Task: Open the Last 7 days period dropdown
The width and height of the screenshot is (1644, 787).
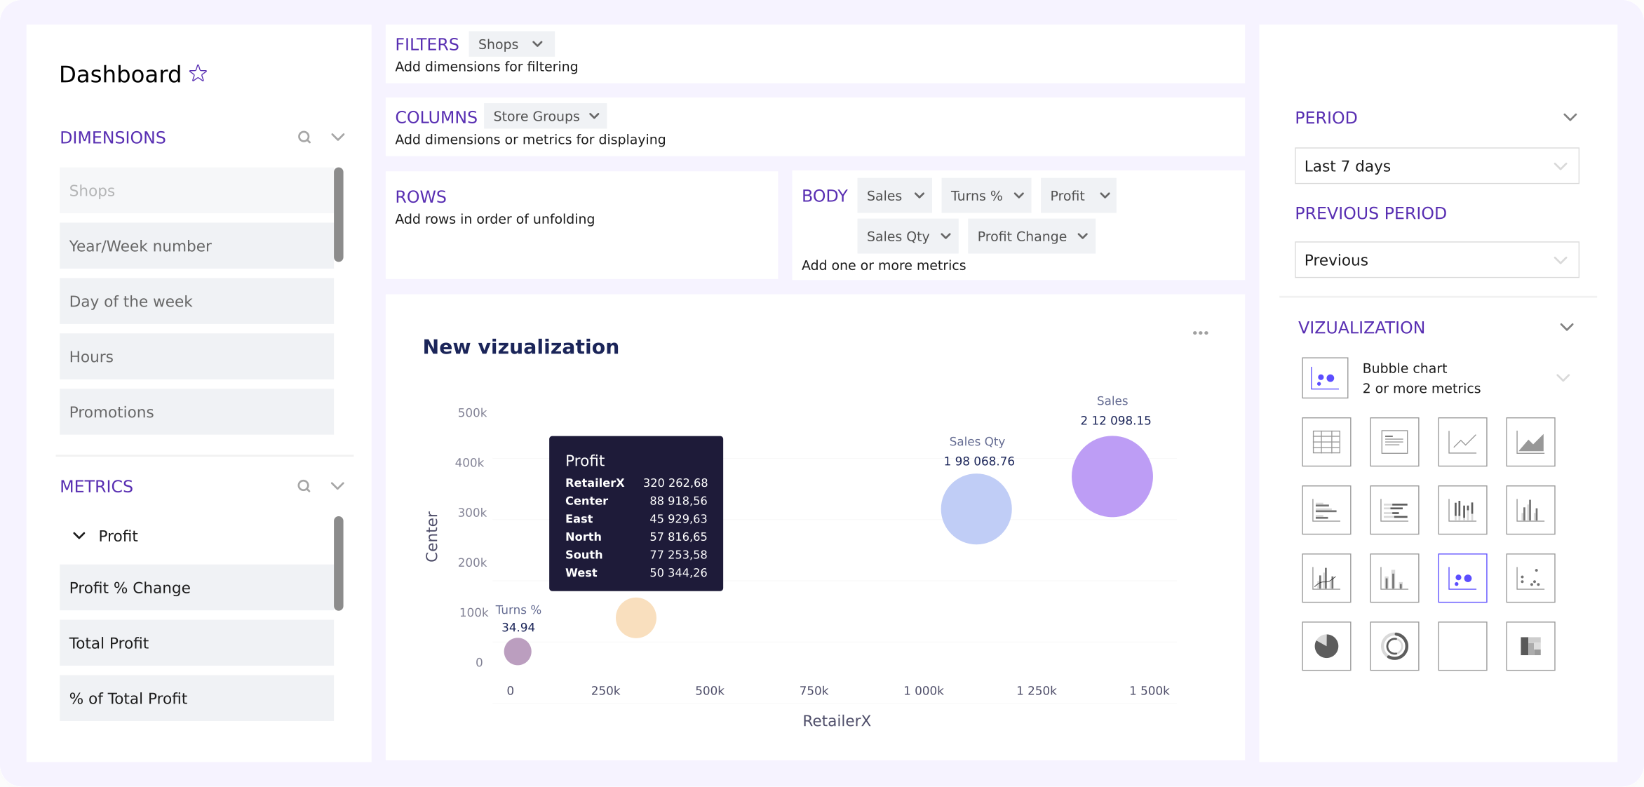Action: [x=1436, y=166]
